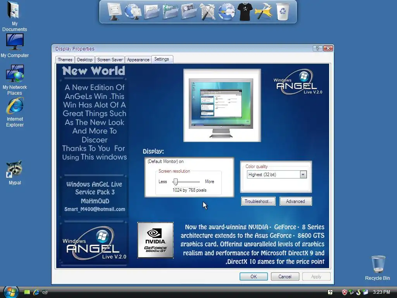Open the pictures folder icon in the dock
397x298 pixels.
(189, 12)
